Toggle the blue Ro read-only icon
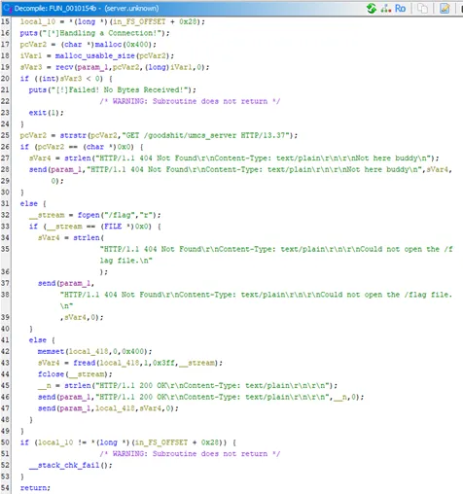The width and height of the screenshot is (463, 494). pos(400,9)
